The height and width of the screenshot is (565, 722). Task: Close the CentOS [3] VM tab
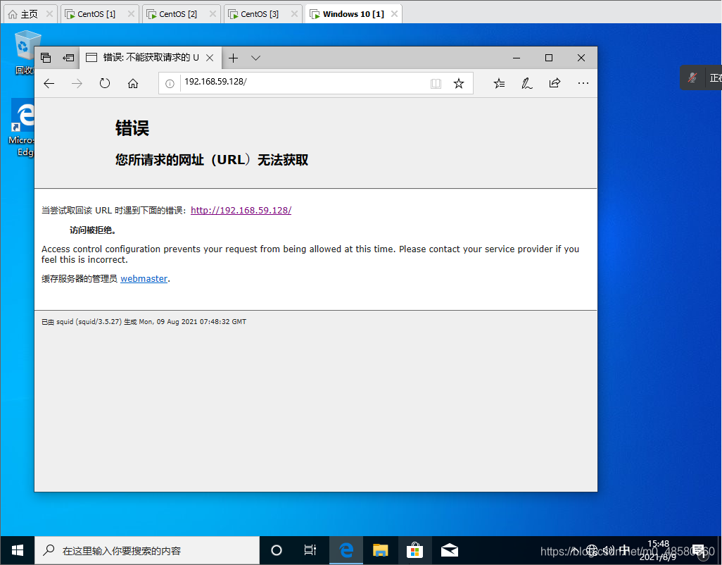coord(294,14)
